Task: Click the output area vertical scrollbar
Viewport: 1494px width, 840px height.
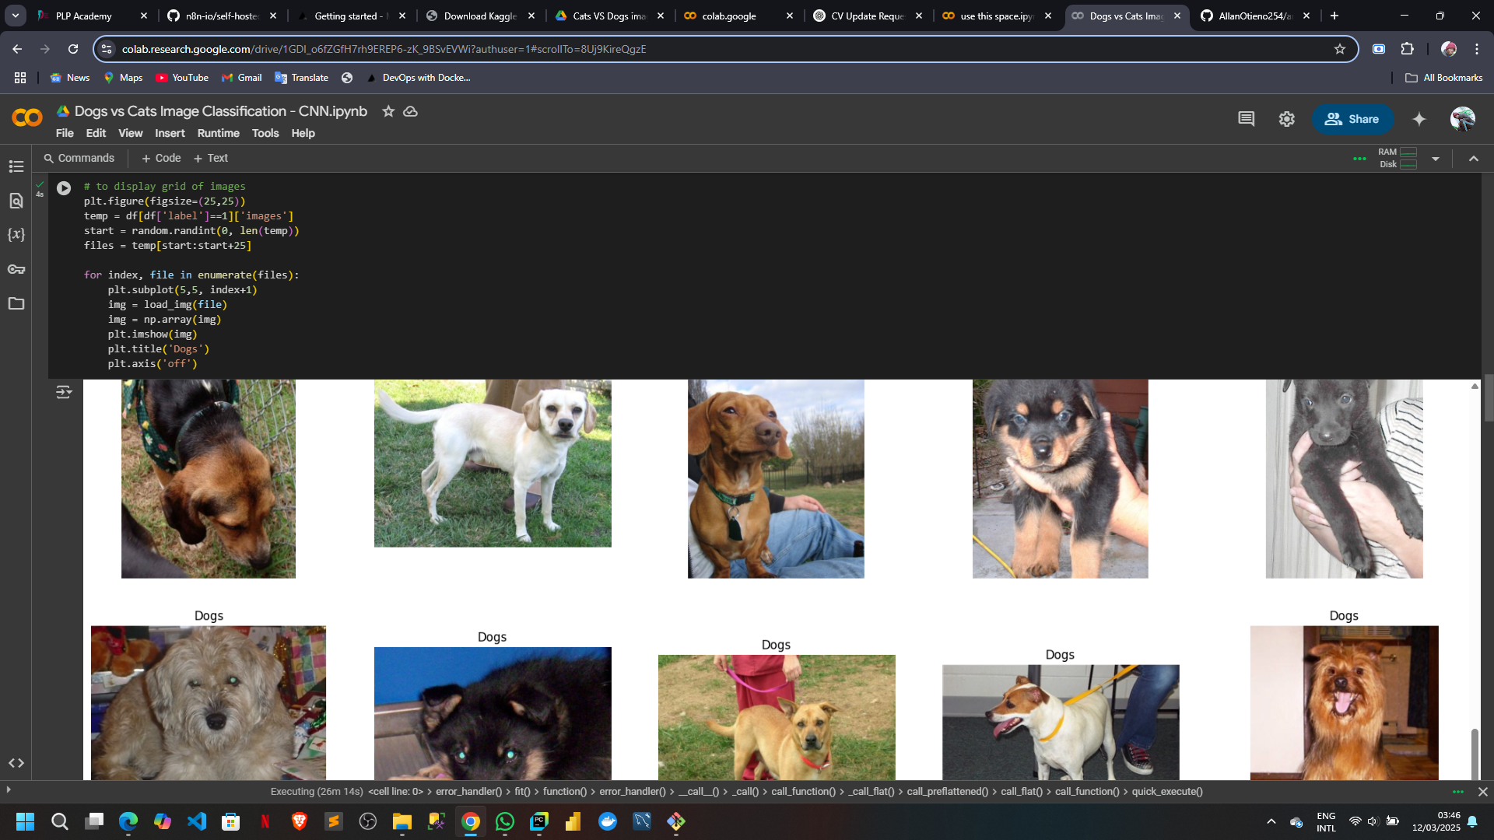Action: (x=1474, y=753)
